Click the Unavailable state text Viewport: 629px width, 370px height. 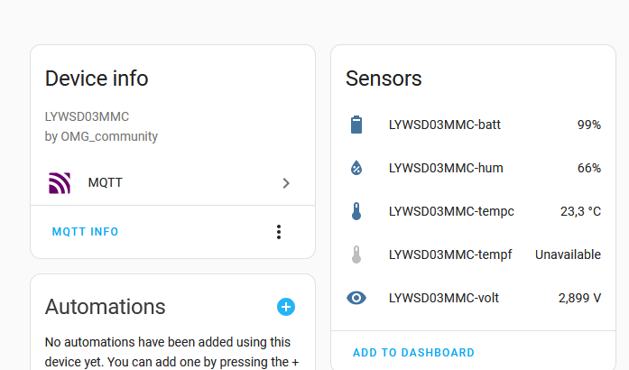pos(568,254)
